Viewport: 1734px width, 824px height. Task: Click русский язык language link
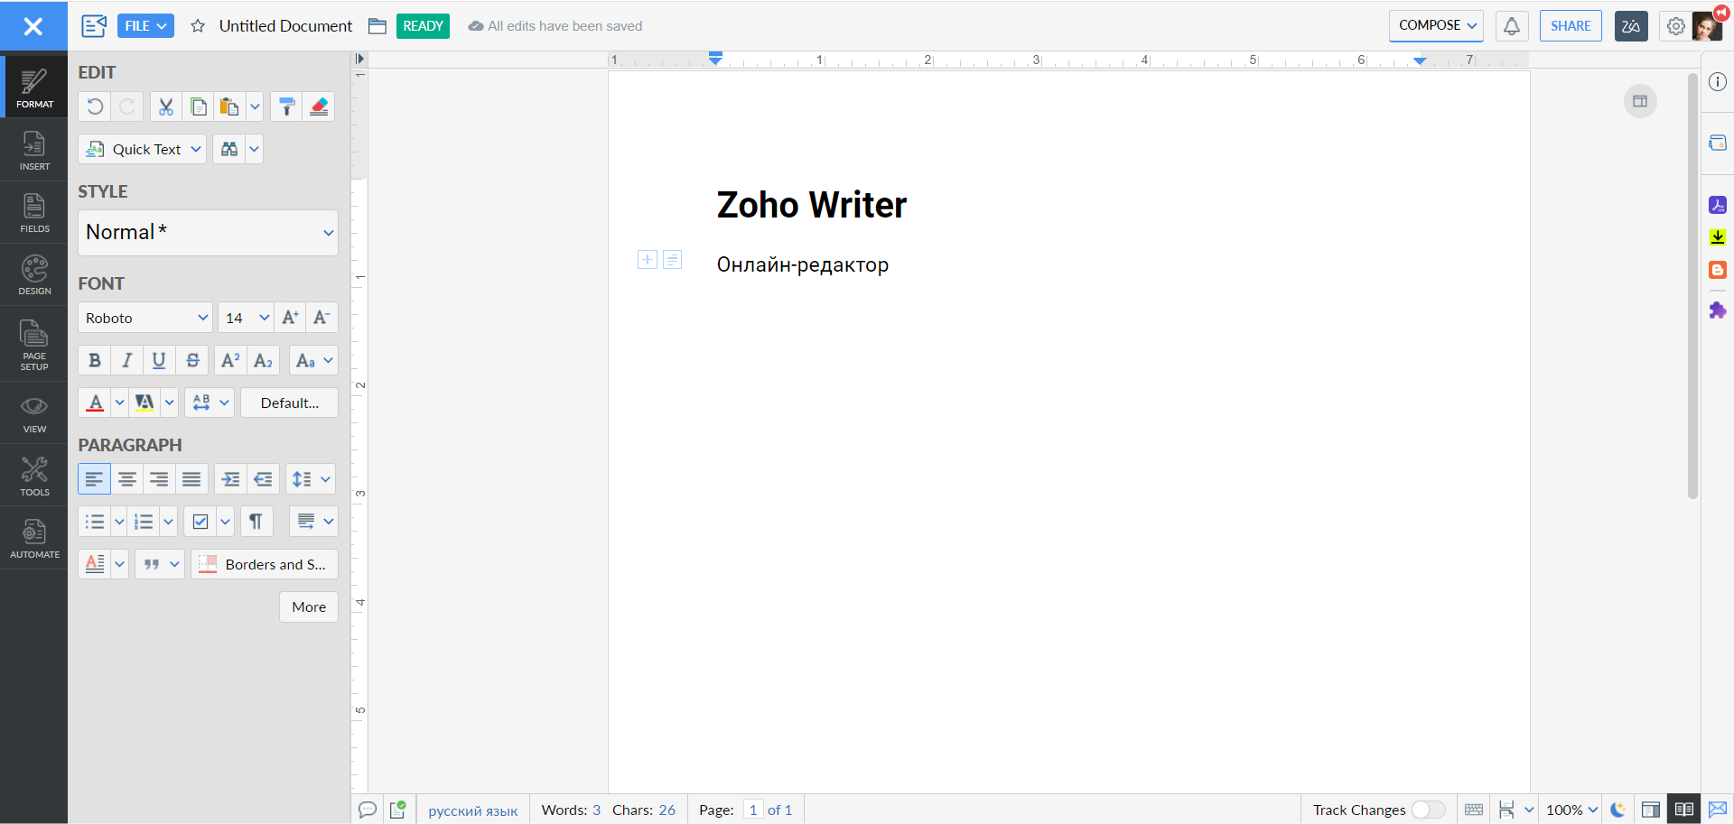[473, 810]
